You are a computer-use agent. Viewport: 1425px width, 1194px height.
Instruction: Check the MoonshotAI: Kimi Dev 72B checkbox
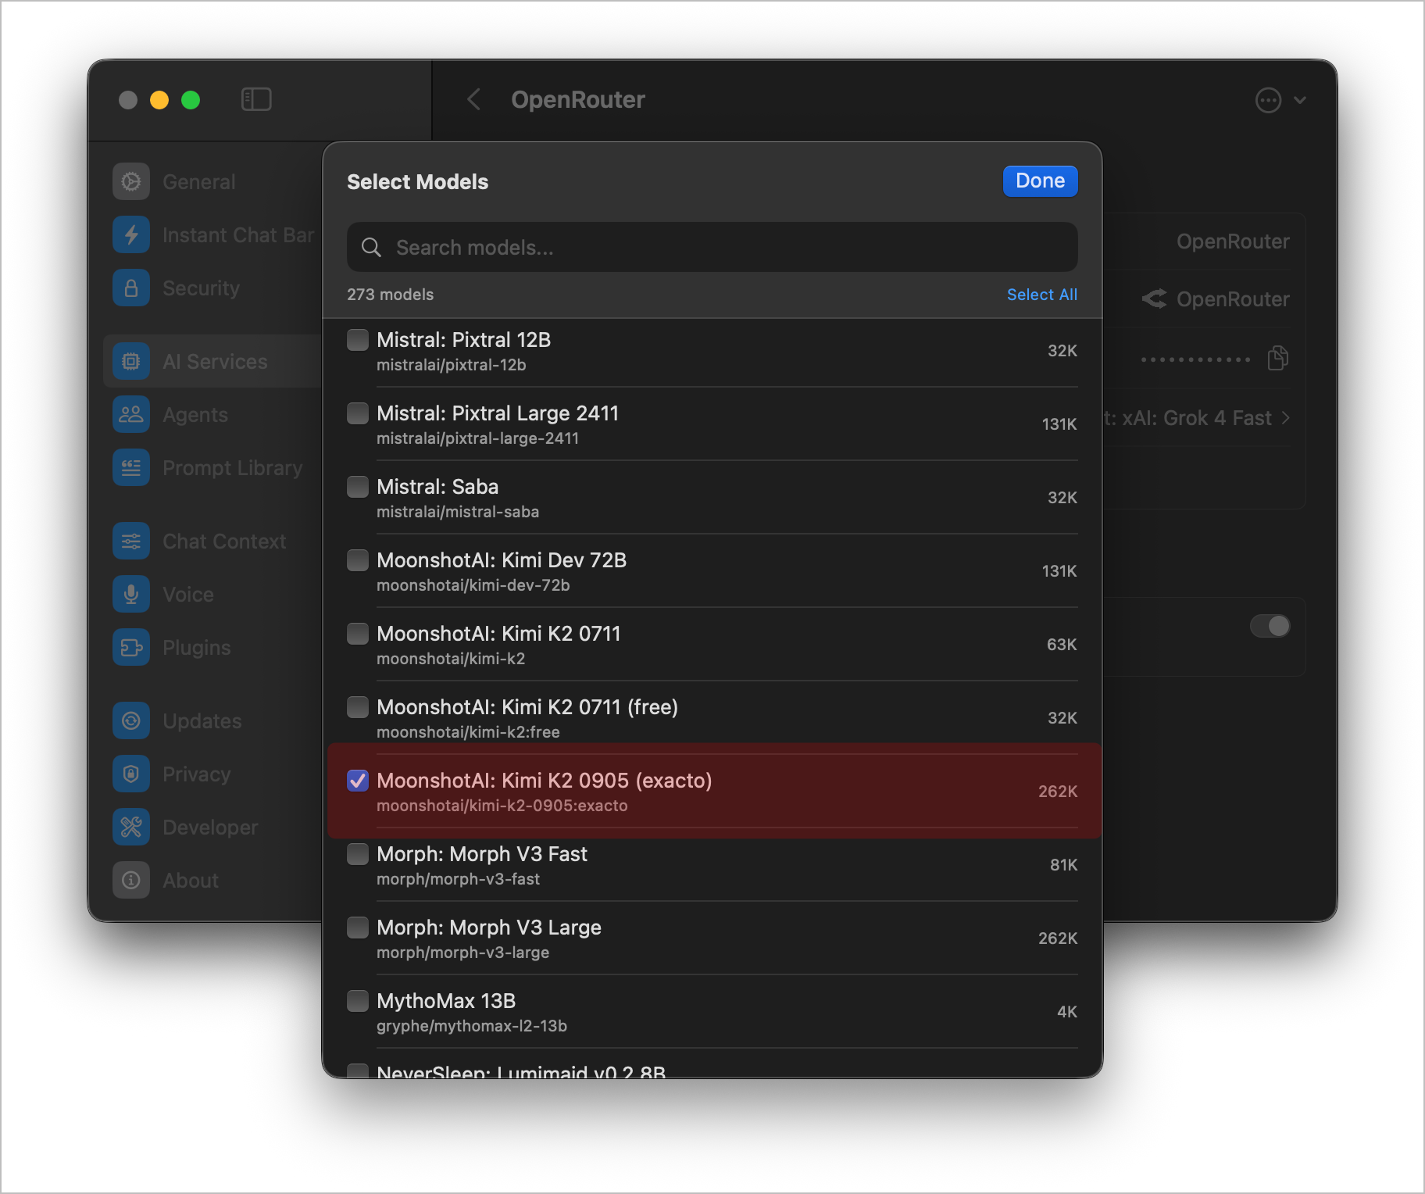358,560
